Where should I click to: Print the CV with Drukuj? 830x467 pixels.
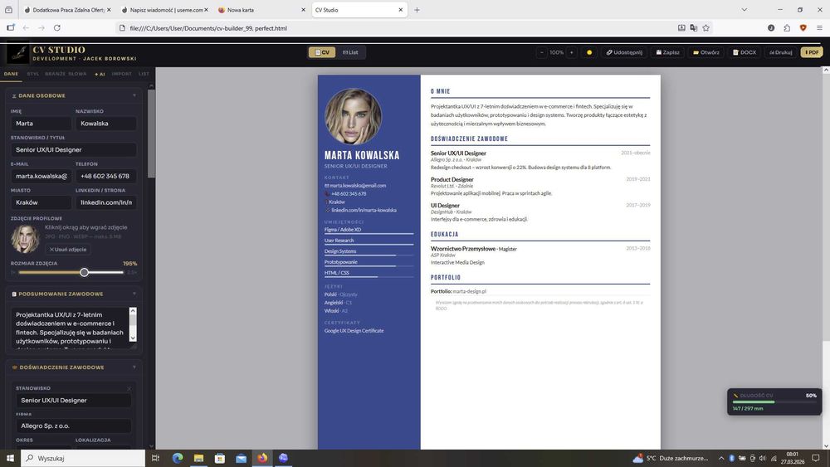pyautogui.click(x=781, y=52)
